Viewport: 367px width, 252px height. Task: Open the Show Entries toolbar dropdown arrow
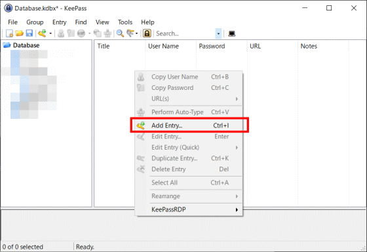pyautogui.click(x=137, y=33)
